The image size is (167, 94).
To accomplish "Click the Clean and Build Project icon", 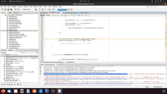I will 43,9.
